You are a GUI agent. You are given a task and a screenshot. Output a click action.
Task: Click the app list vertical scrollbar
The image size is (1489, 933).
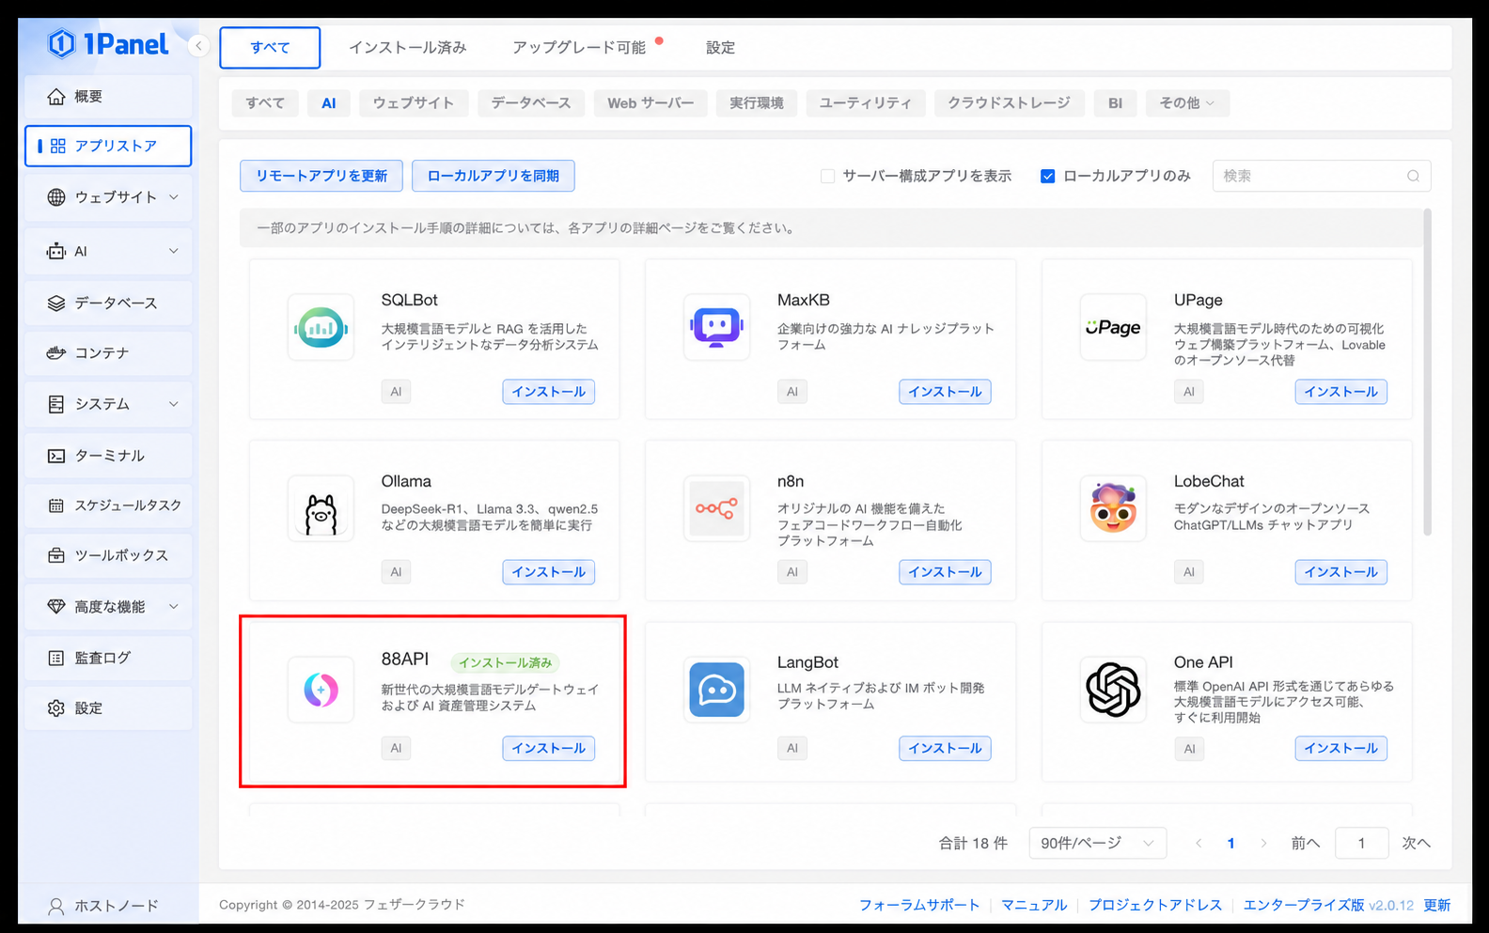(1427, 374)
